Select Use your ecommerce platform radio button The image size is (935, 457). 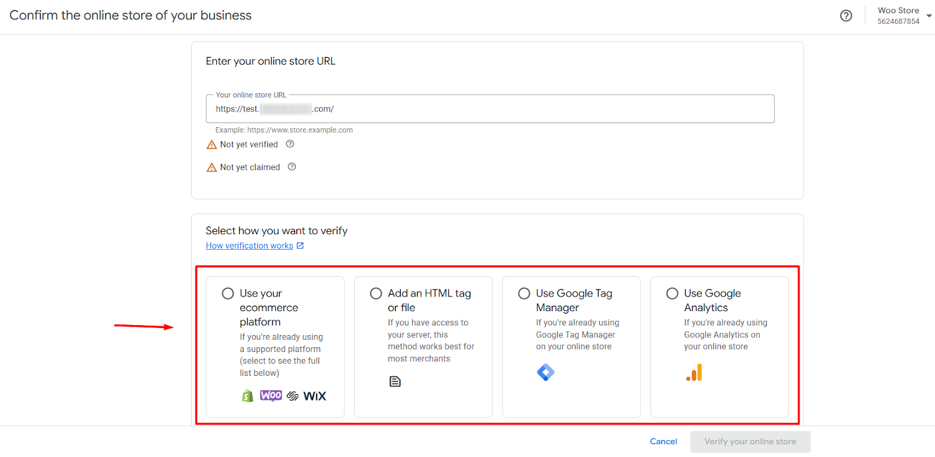228,294
